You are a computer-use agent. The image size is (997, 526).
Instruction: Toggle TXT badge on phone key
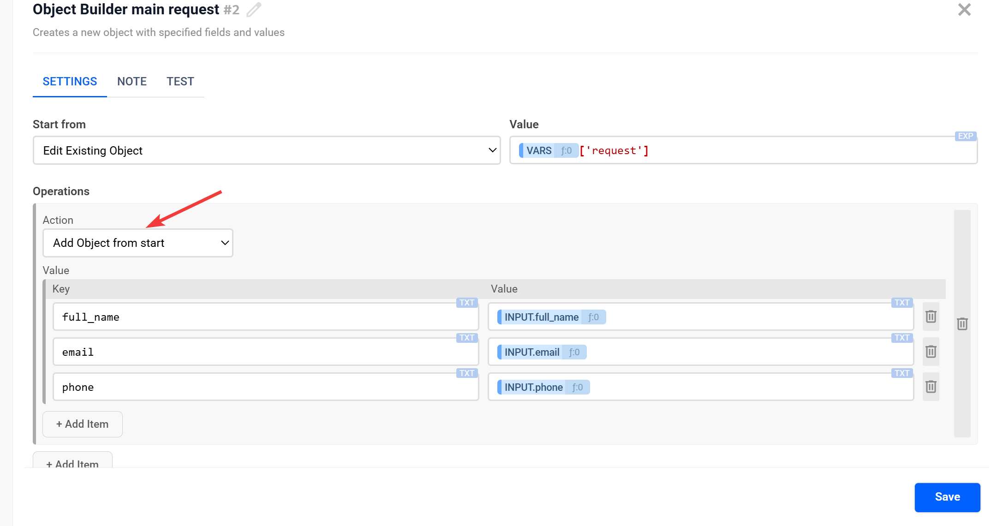(x=466, y=373)
